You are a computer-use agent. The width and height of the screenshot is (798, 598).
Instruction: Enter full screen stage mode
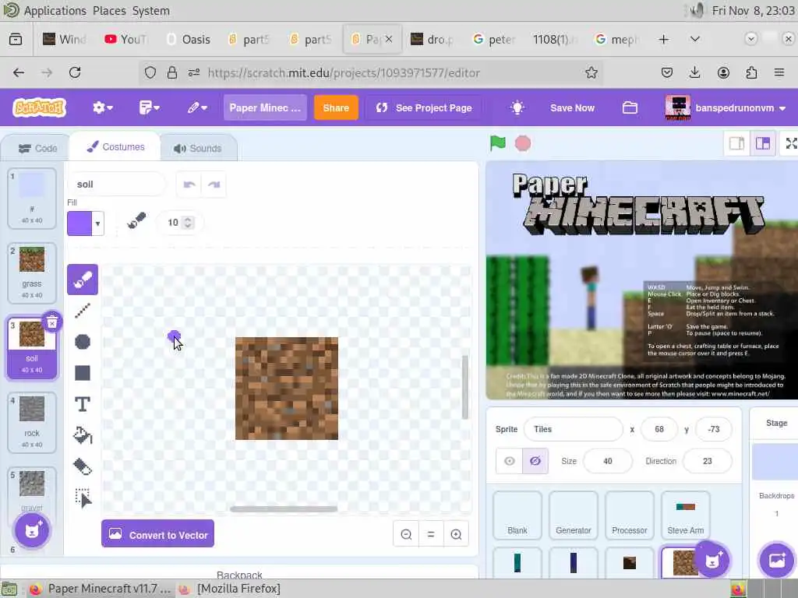[790, 144]
